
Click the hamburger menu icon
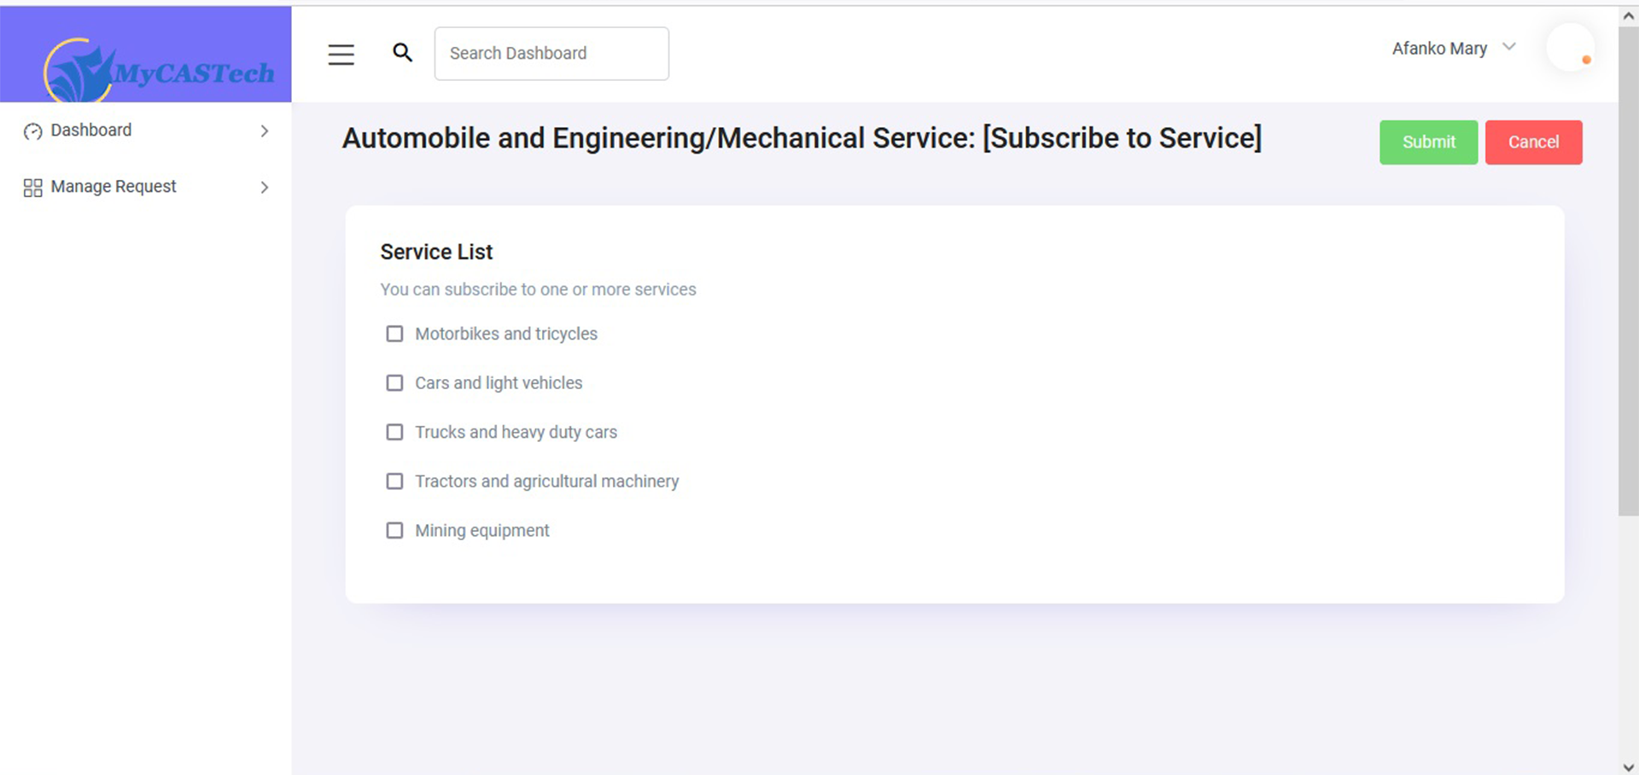(341, 55)
